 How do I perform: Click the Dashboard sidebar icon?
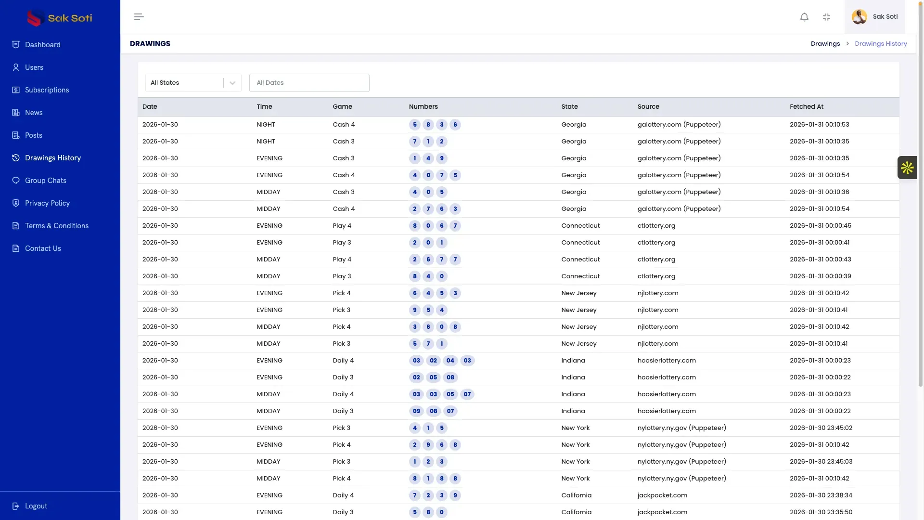pyautogui.click(x=16, y=45)
